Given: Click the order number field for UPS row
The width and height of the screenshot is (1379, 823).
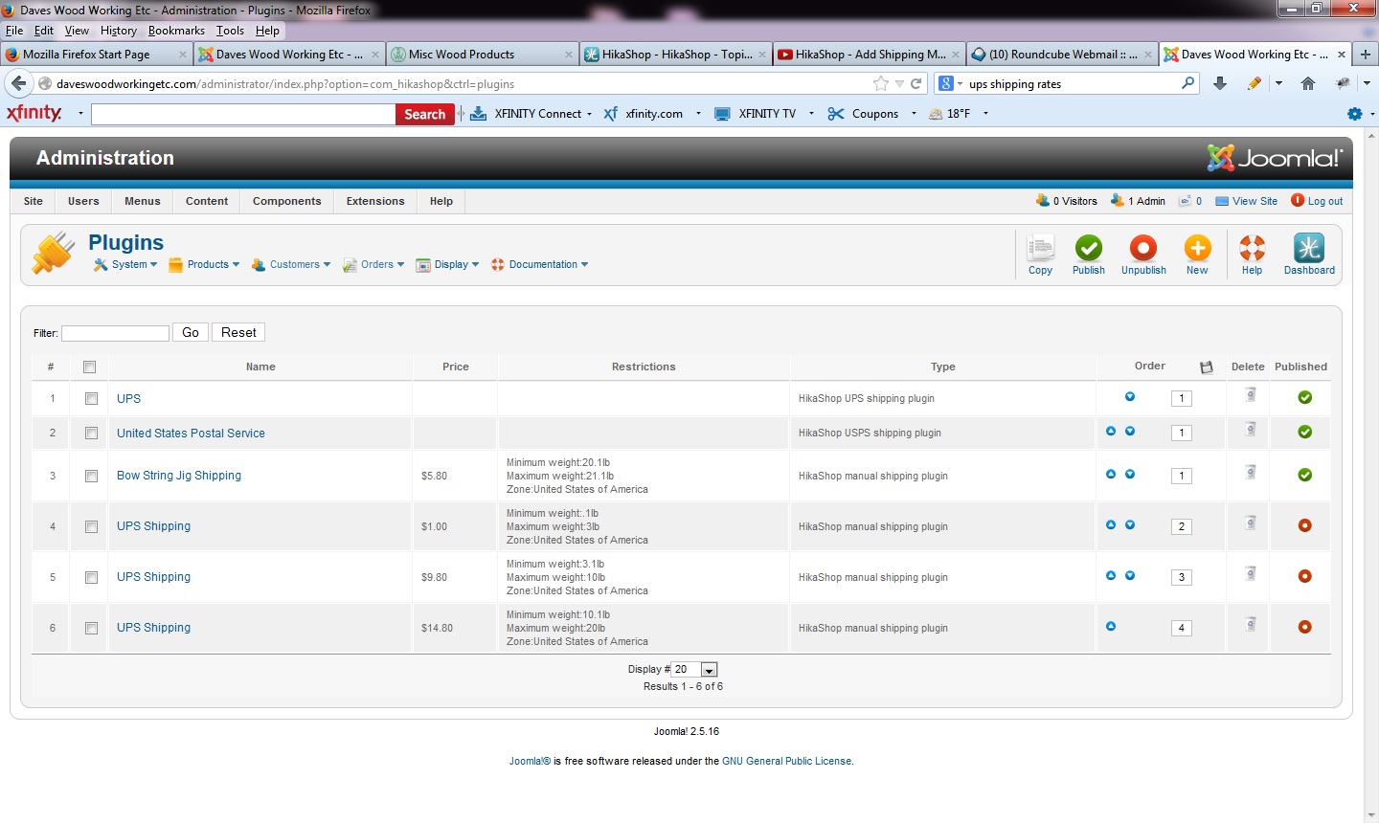Looking at the screenshot, I should tap(1182, 398).
